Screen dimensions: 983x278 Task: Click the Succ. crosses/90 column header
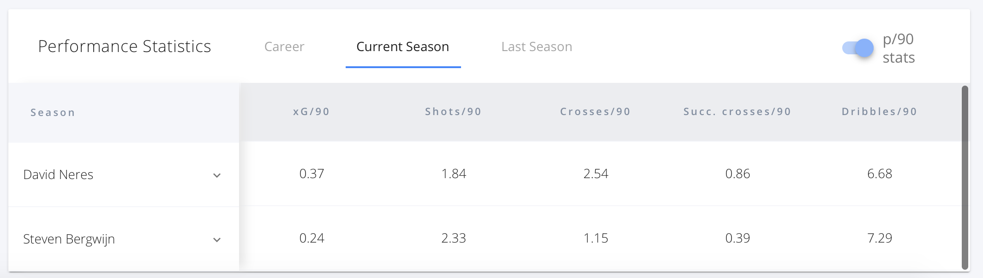click(x=737, y=112)
